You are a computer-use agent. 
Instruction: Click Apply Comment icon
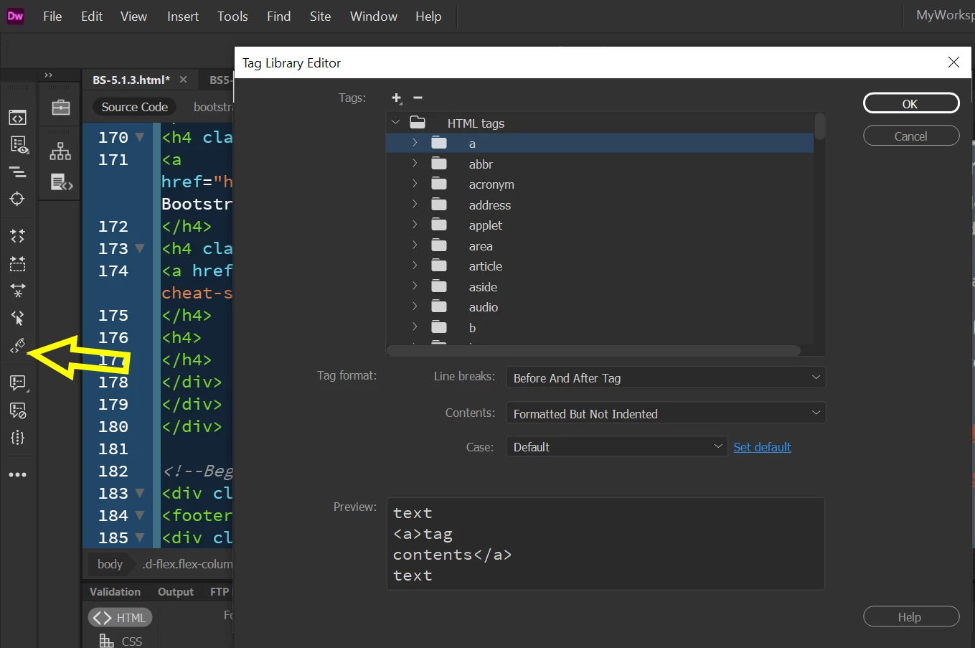click(18, 382)
